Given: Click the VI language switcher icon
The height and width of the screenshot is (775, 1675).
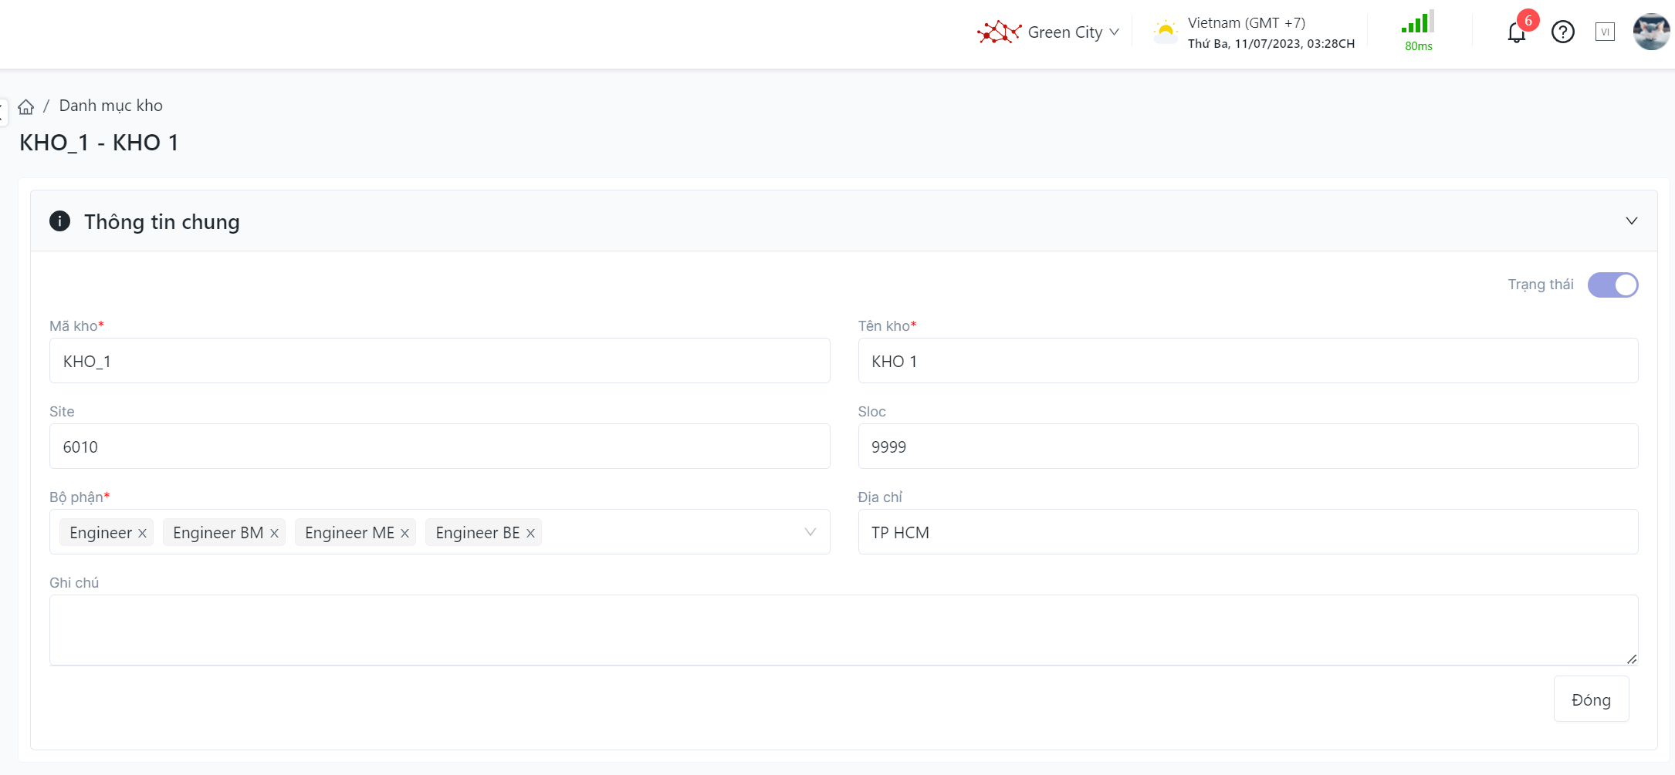Looking at the screenshot, I should point(1605,32).
